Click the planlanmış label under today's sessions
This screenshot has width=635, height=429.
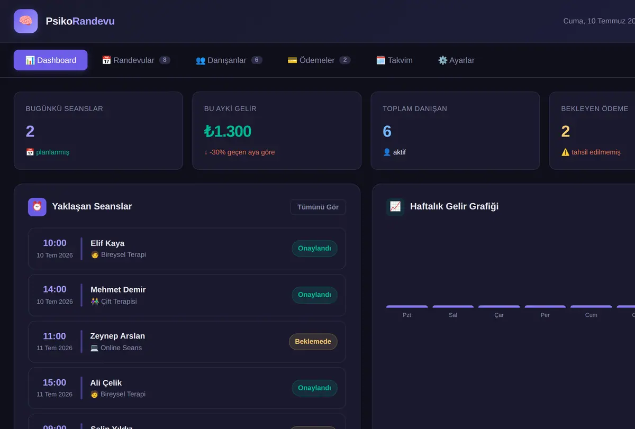(x=52, y=152)
